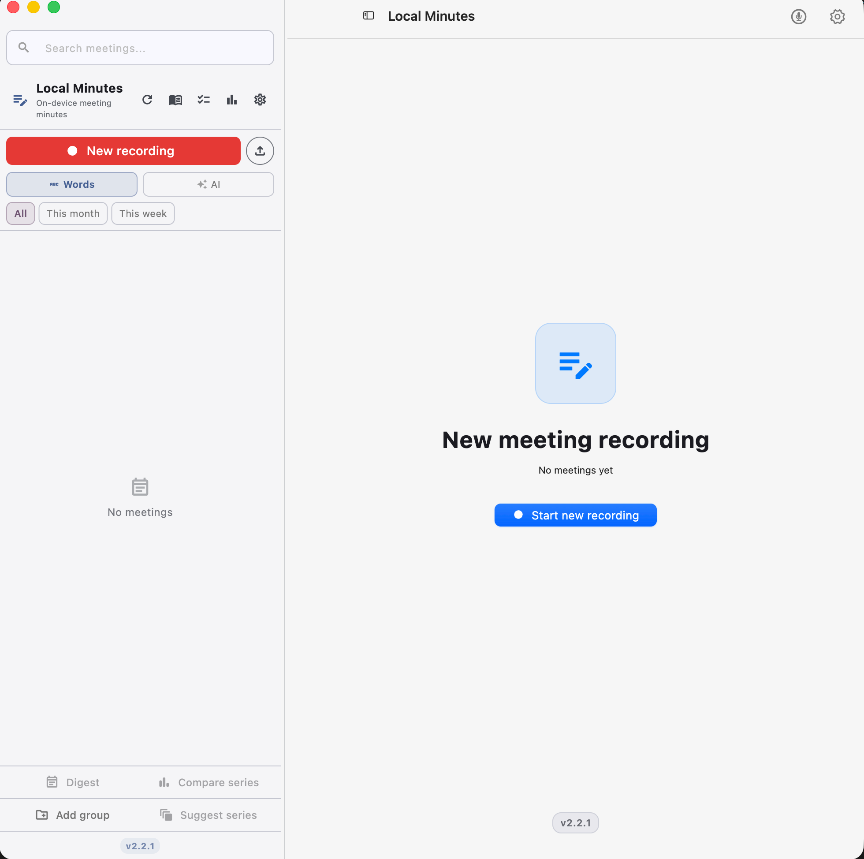This screenshot has height=859, width=864.
Task: Filter meetings by This week
Action: coord(143,213)
